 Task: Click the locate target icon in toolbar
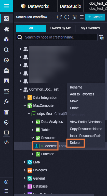pos(67,17)
